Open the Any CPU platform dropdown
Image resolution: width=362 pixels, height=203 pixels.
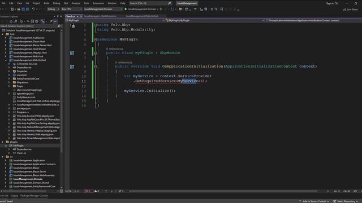pos(72,9)
